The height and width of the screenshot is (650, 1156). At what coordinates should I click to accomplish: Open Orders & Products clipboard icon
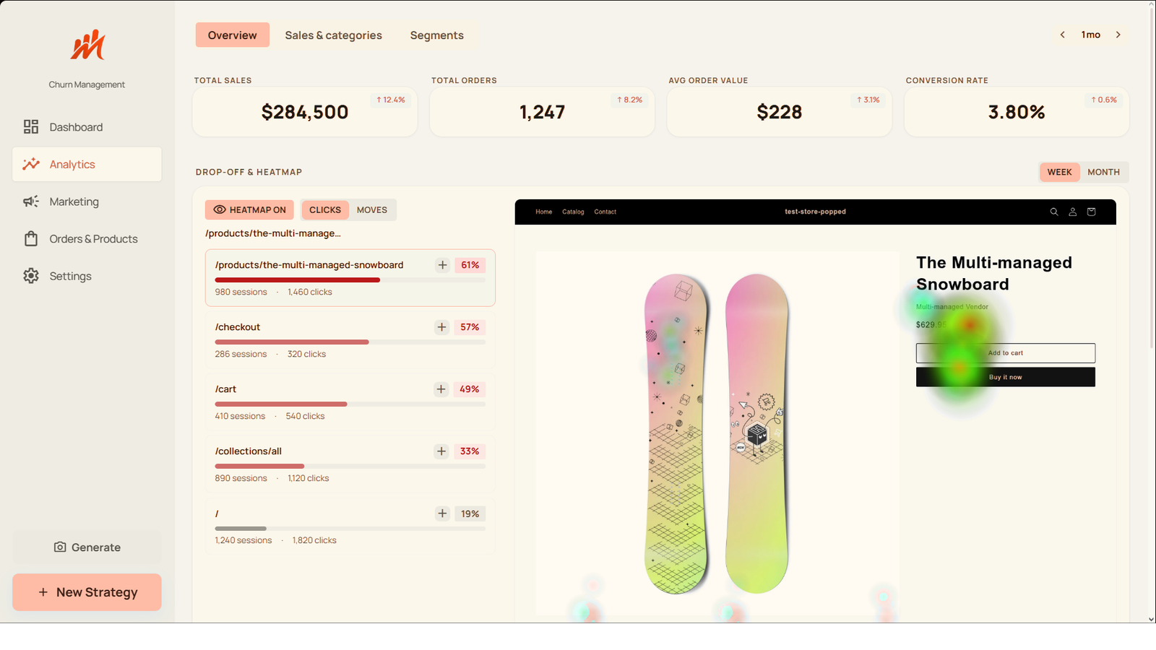coord(31,239)
